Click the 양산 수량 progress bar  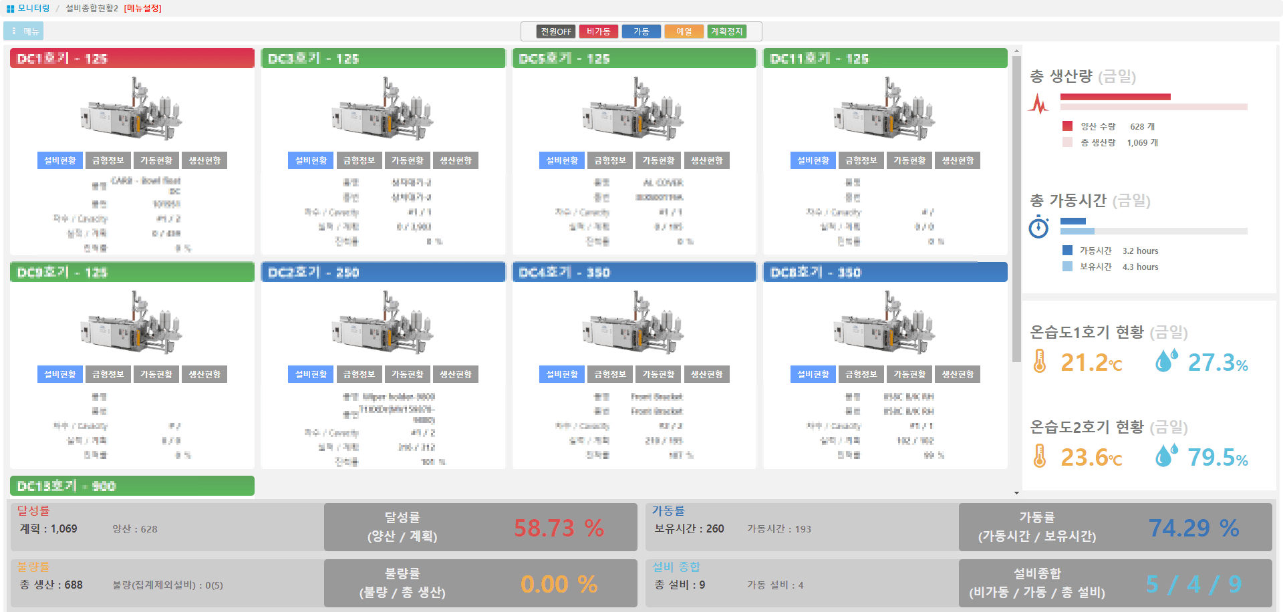coord(1115,96)
